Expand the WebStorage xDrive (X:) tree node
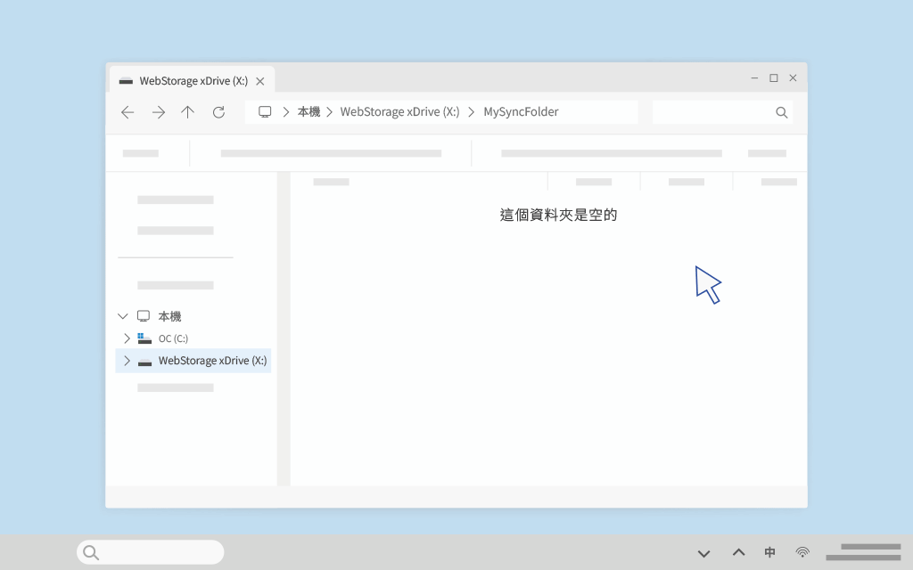The height and width of the screenshot is (570, 913). [x=127, y=361]
